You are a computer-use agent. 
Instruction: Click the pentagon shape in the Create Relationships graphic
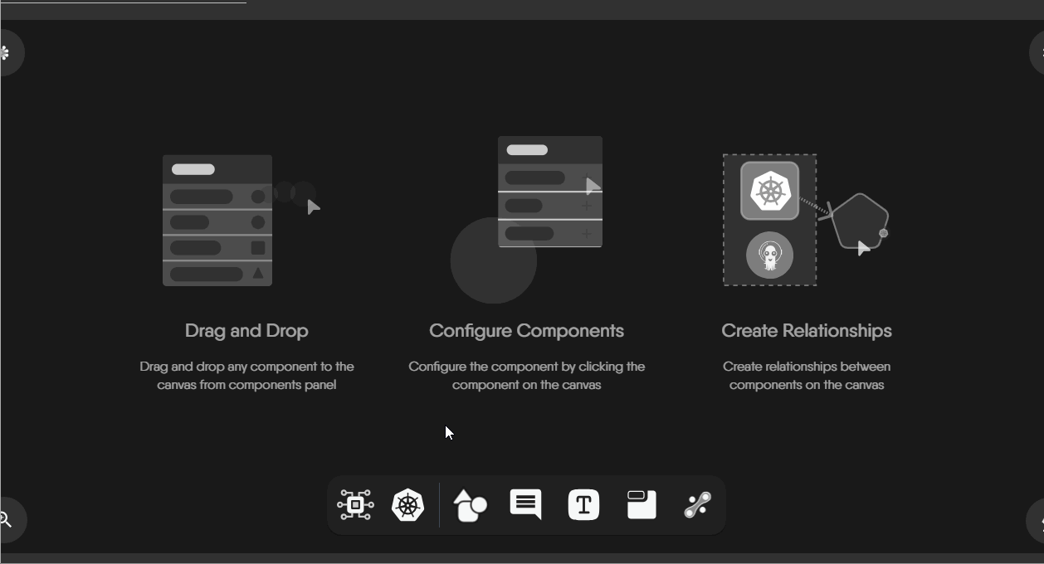(x=860, y=220)
